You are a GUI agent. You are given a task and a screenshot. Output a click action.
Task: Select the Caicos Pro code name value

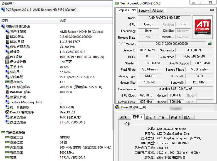click(x=67, y=47)
